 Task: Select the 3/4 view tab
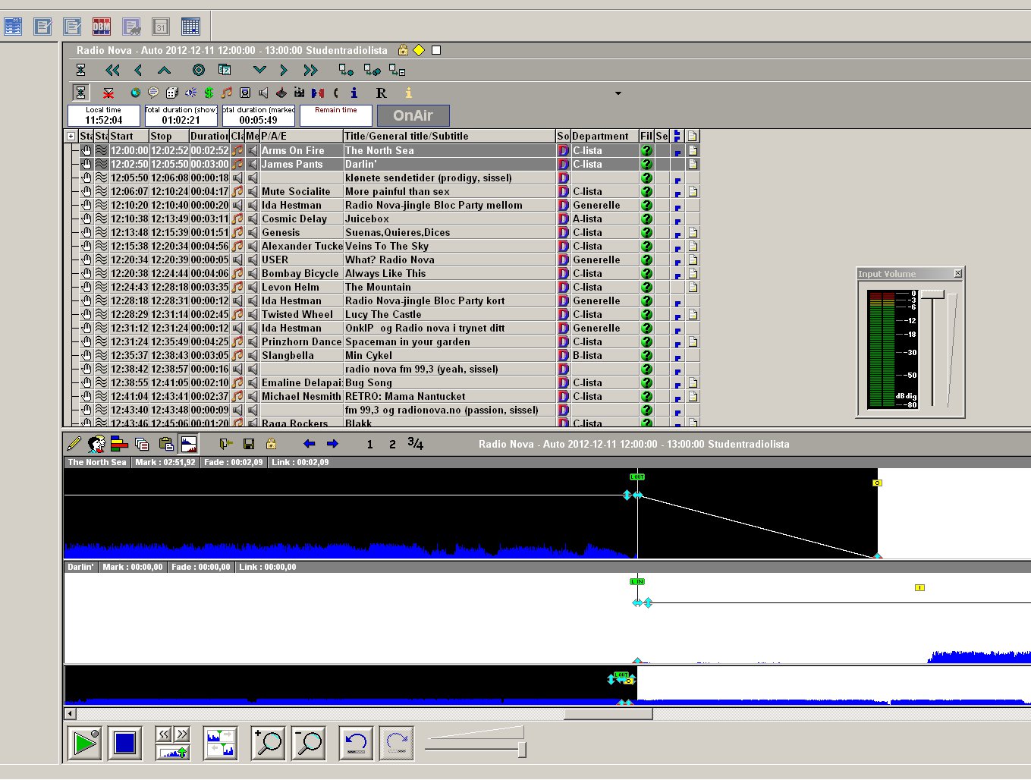[x=415, y=443]
